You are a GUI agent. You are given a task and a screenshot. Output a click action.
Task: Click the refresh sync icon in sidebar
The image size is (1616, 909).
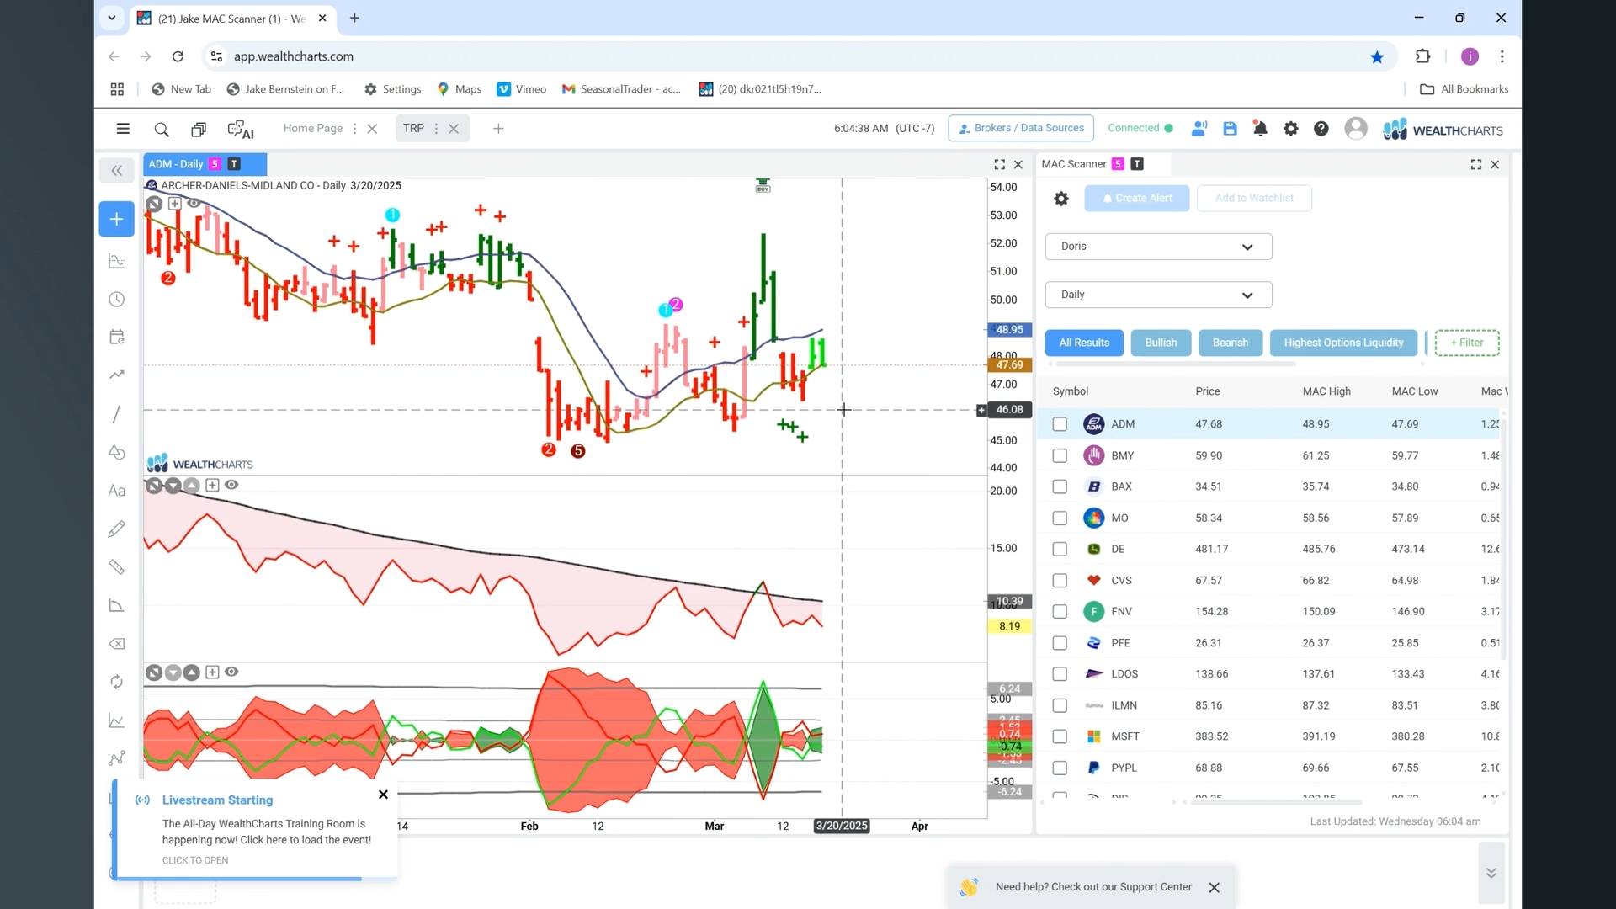[117, 682]
